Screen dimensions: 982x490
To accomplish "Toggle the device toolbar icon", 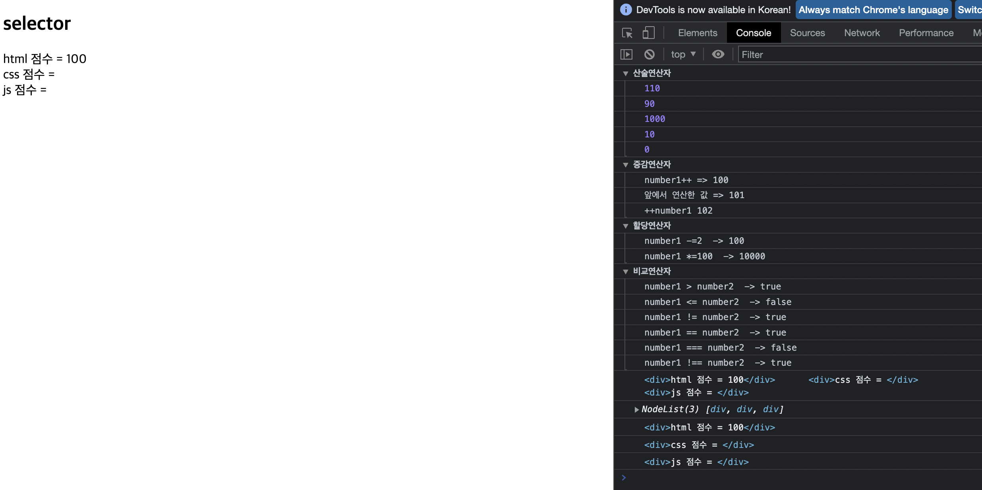I will (x=648, y=33).
